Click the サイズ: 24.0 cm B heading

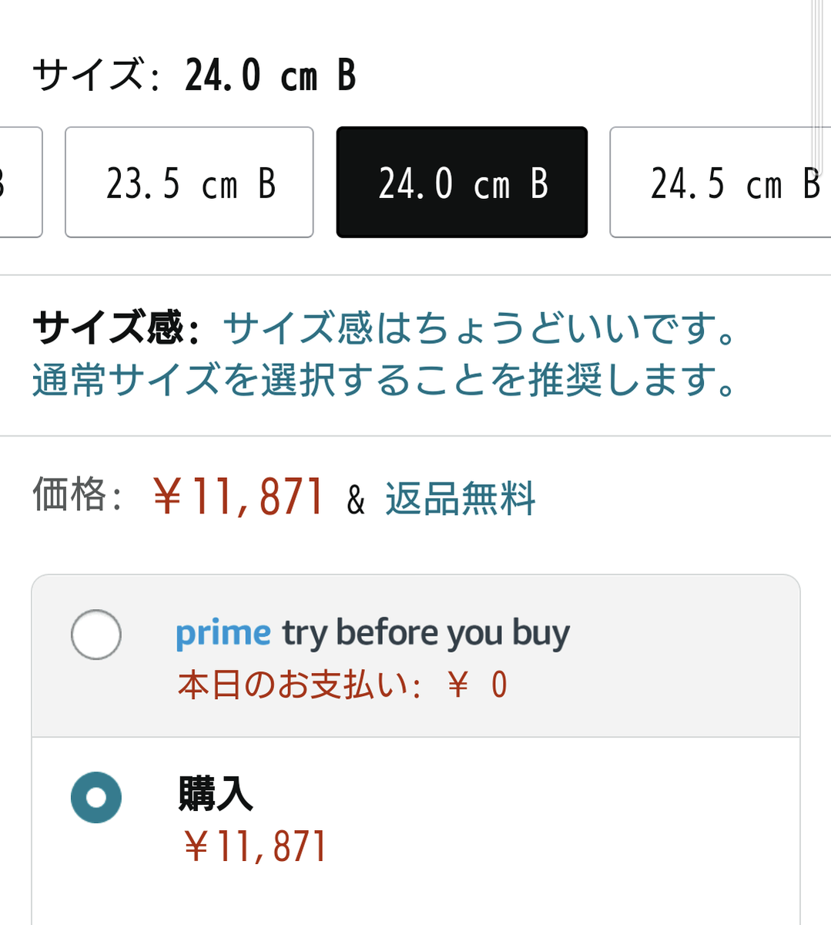(194, 76)
